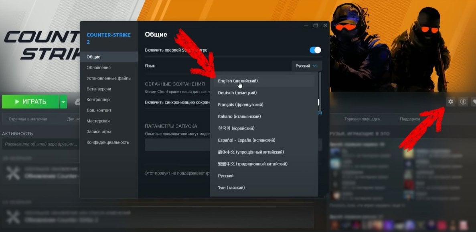Select Español - España (испанский)
The image size is (476, 232).
[x=264, y=140]
